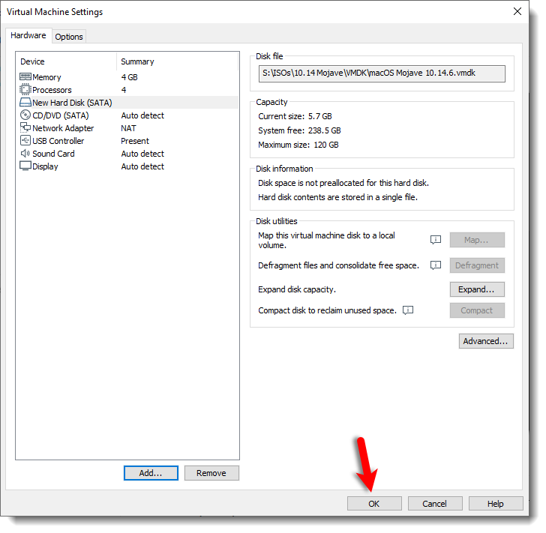Click the New Hard Disk drive icon

point(25,103)
